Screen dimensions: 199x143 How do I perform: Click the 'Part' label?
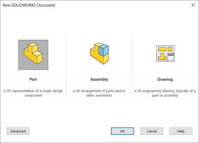tap(33, 79)
